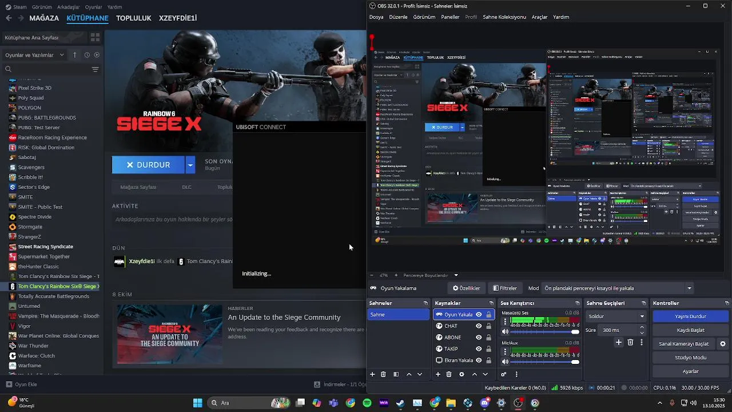Image resolution: width=732 pixels, height=412 pixels.
Task: Open Soldur transition type dropdown
Action: point(616,316)
